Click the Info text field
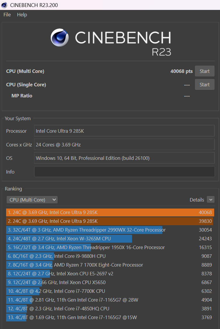220x329 pixels. tap(124, 172)
